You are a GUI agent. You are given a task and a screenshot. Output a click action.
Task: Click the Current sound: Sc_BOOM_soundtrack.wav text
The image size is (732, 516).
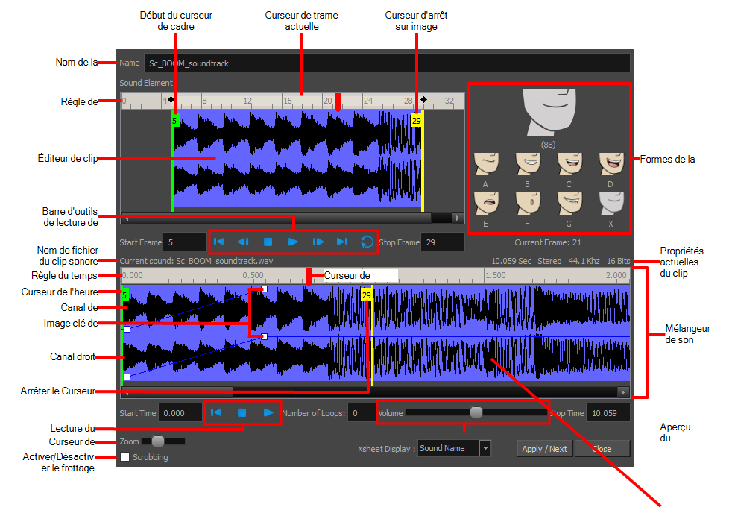click(x=196, y=261)
